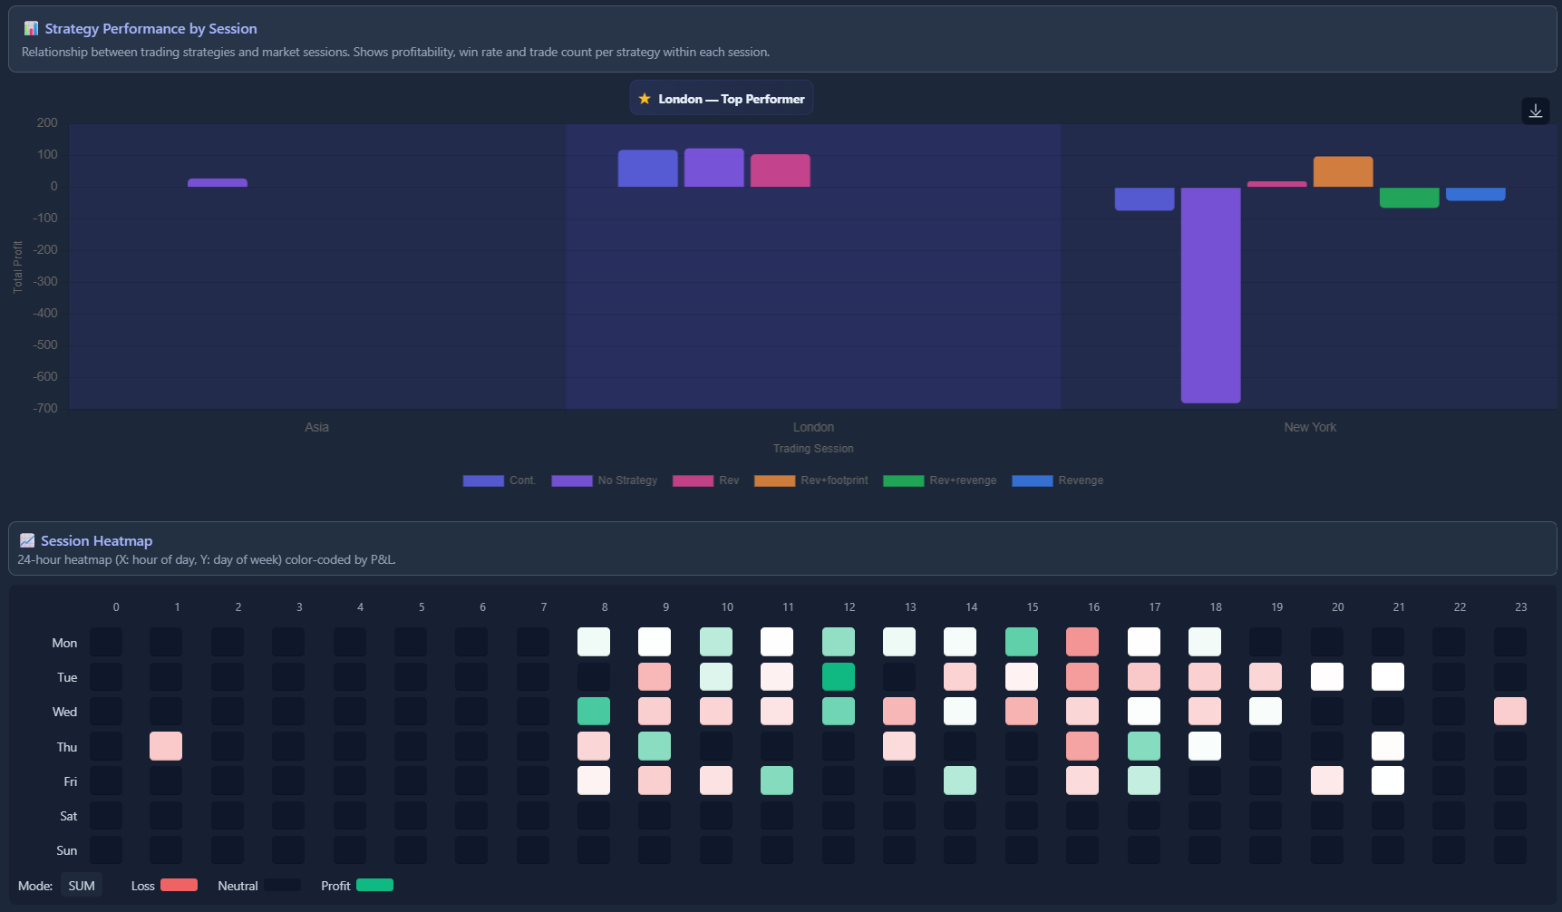Toggle Rev+footprint legend series
Image resolution: width=1562 pixels, height=912 pixels.
810,480
